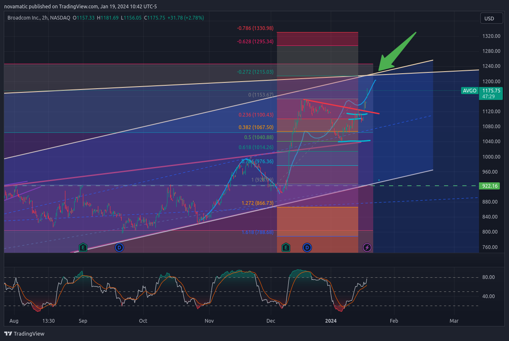
Task: Click the -0.786 (1330.98) Fib label
Action: pos(255,28)
